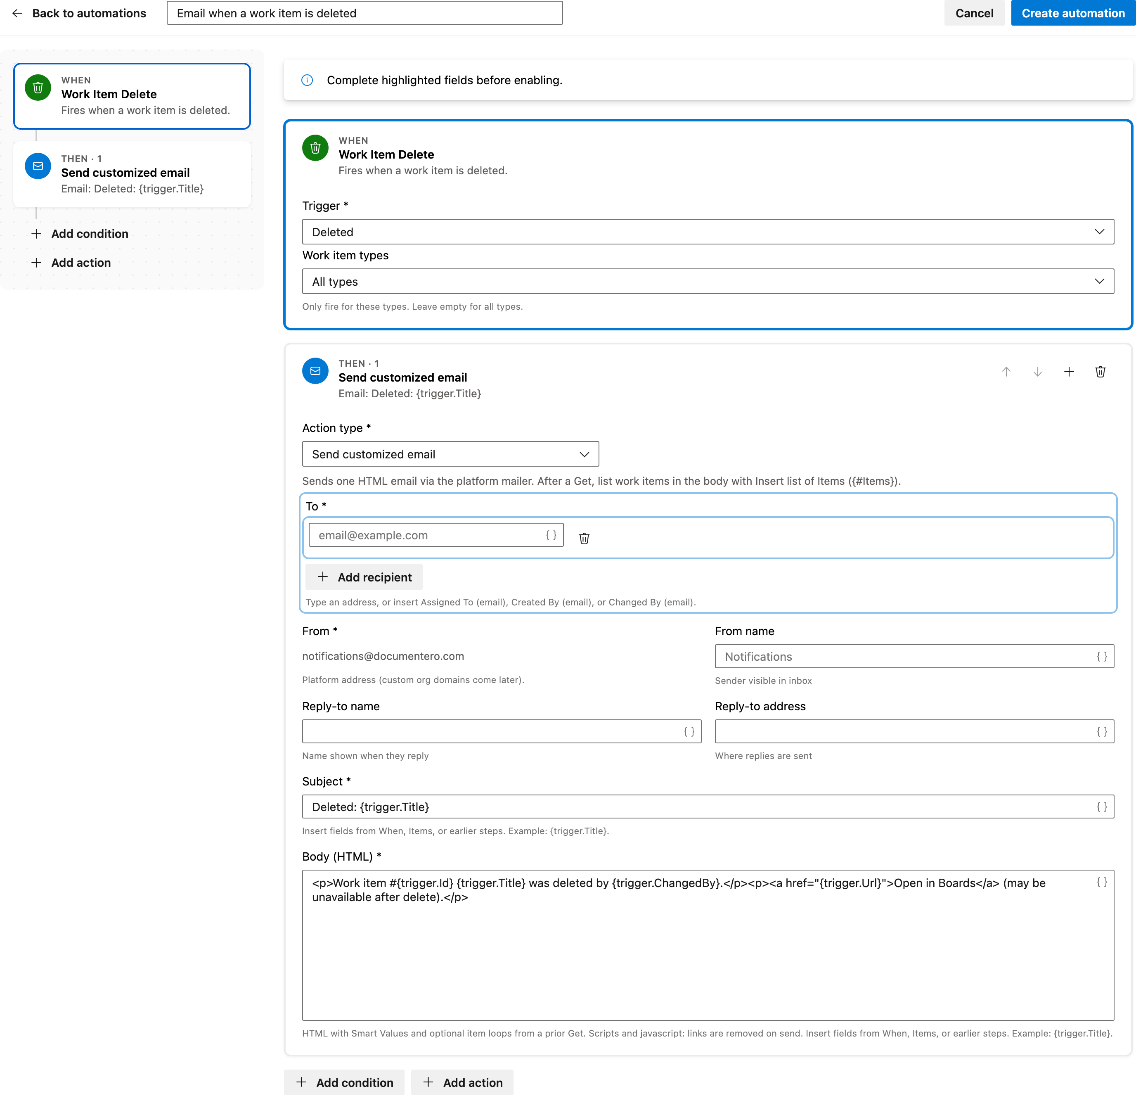Open smart value picker for Subject field
The width and height of the screenshot is (1136, 1115).
[x=1102, y=807]
